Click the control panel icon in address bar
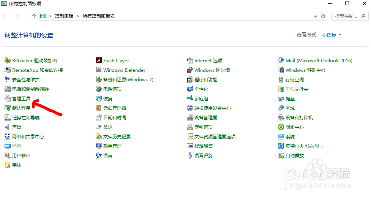This screenshot has width=371, height=198. (x=43, y=16)
